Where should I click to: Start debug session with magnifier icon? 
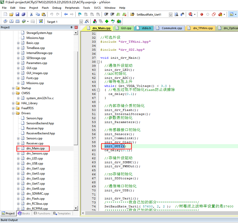[191, 14]
